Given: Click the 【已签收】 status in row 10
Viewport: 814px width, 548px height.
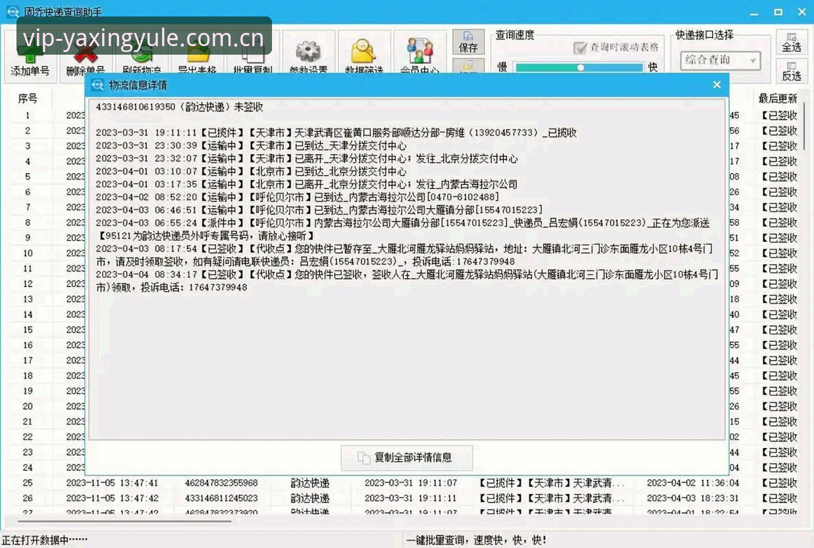Looking at the screenshot, I should 779,253.
